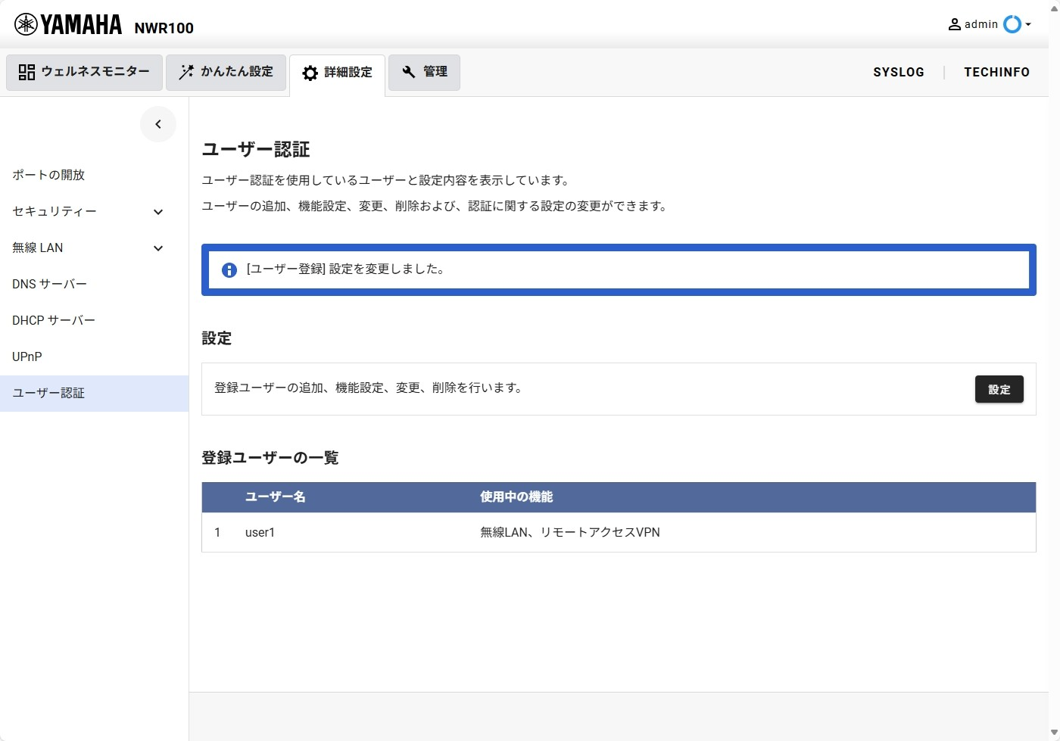The image size is (1060, 741).
Task: Select UPnP in the sidebar
Action: 27,356
